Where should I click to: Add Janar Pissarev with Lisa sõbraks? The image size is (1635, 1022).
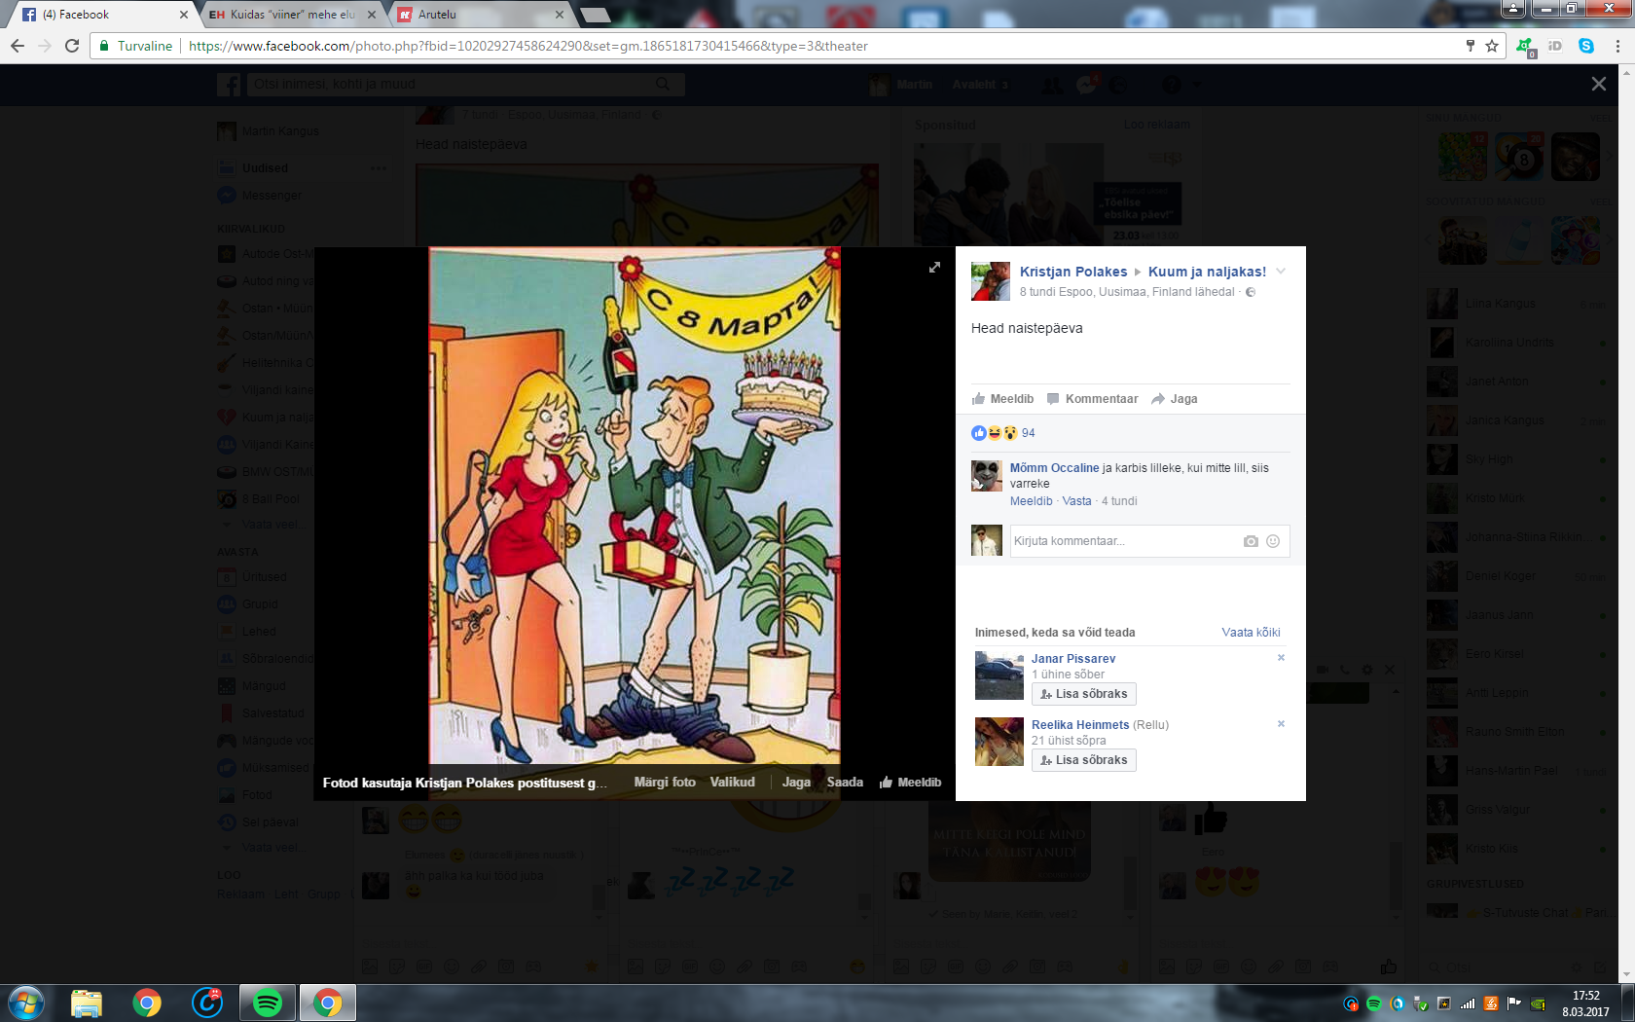click(x=1083, y=694)
